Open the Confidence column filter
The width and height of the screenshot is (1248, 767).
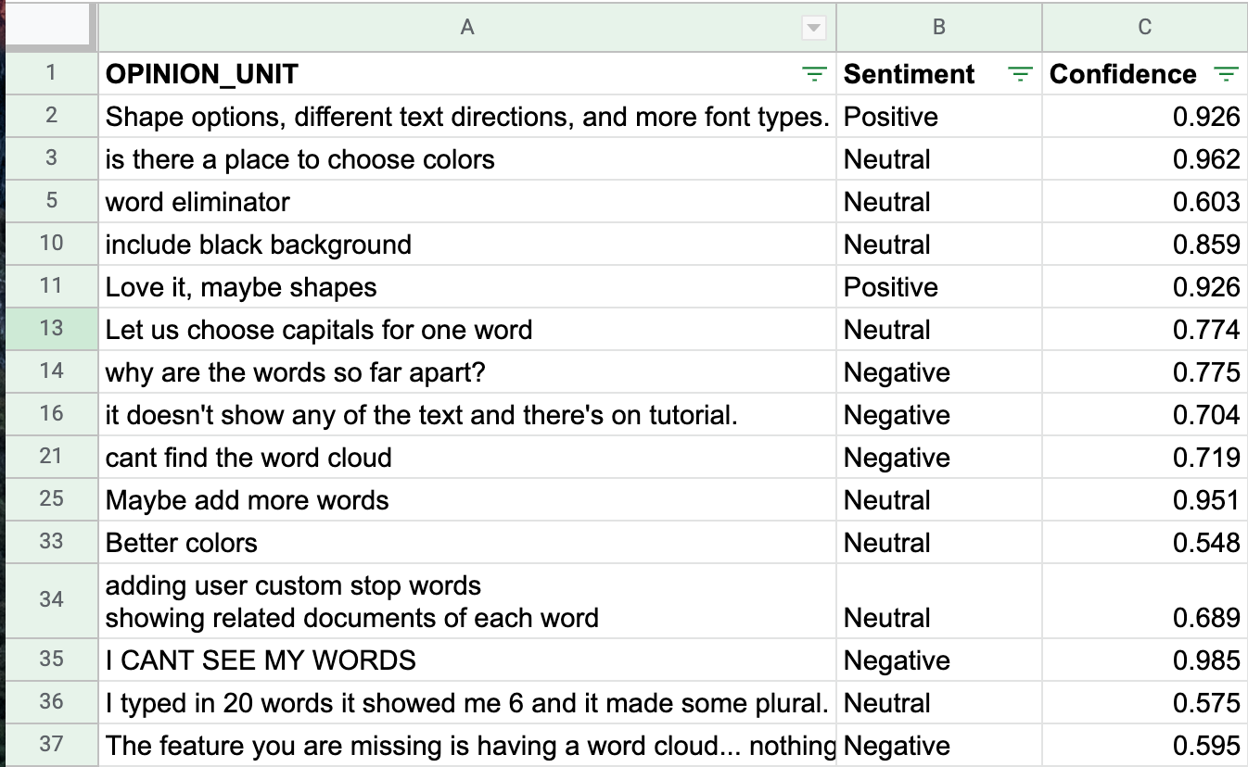point(1226,75)
